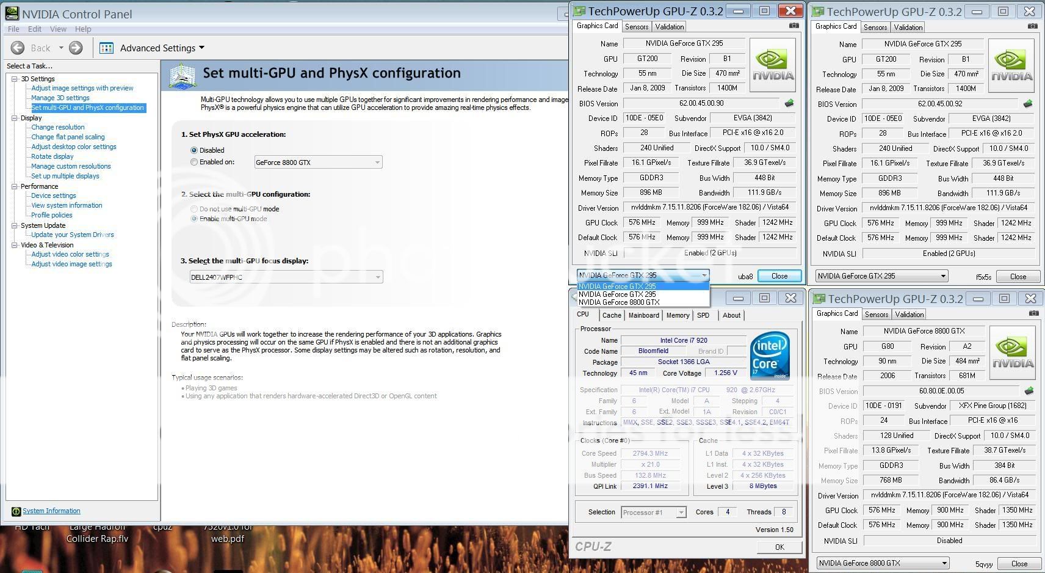Click the BIOS save icon next to 60.80.0E.00.05

(1029, 391)
